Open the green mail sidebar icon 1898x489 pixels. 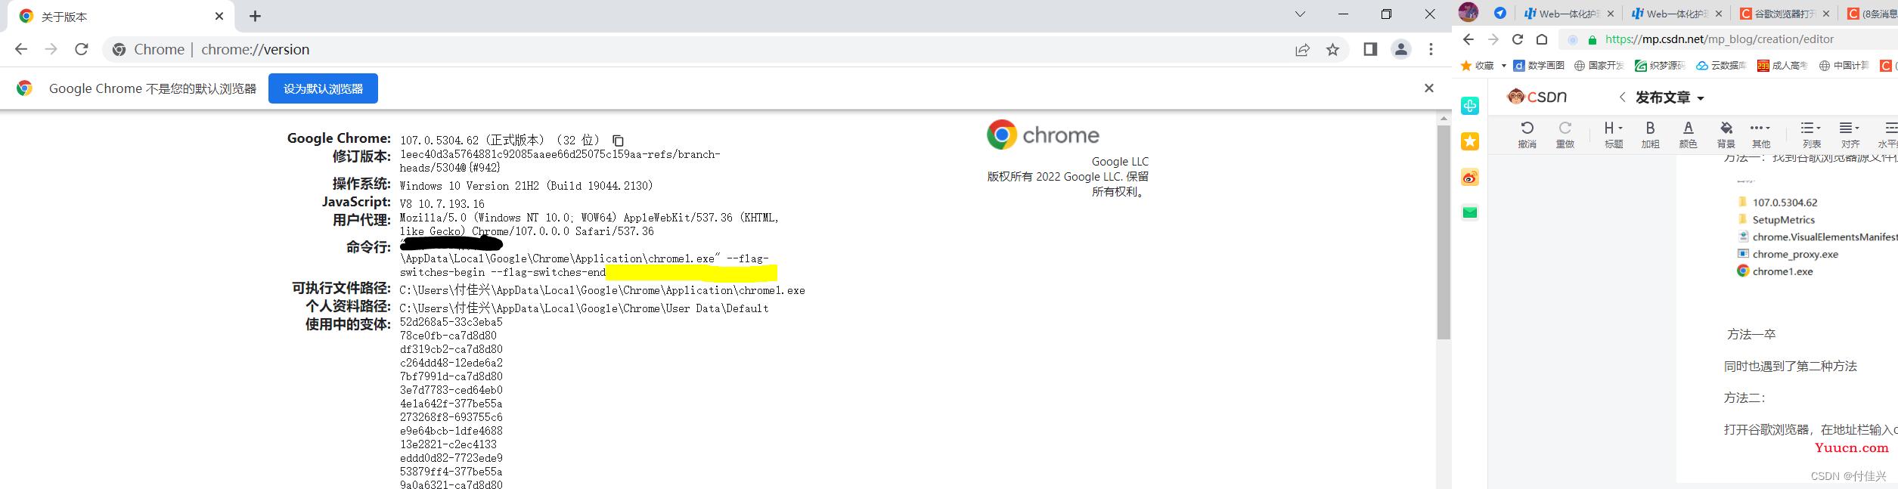pyautogui.click(x=1470, y=212)
